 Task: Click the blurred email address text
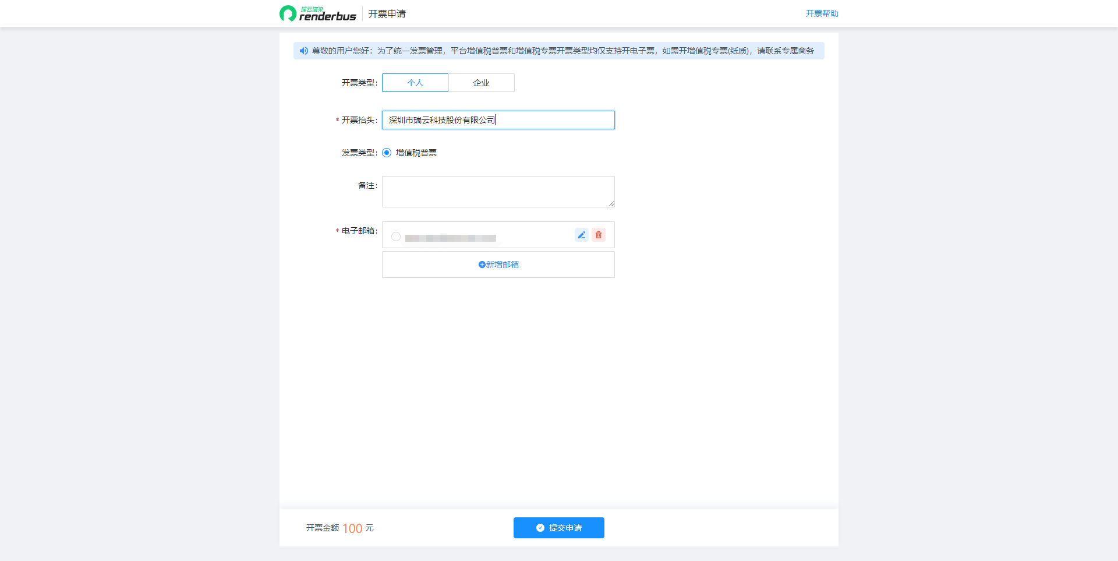pos(451,238)
